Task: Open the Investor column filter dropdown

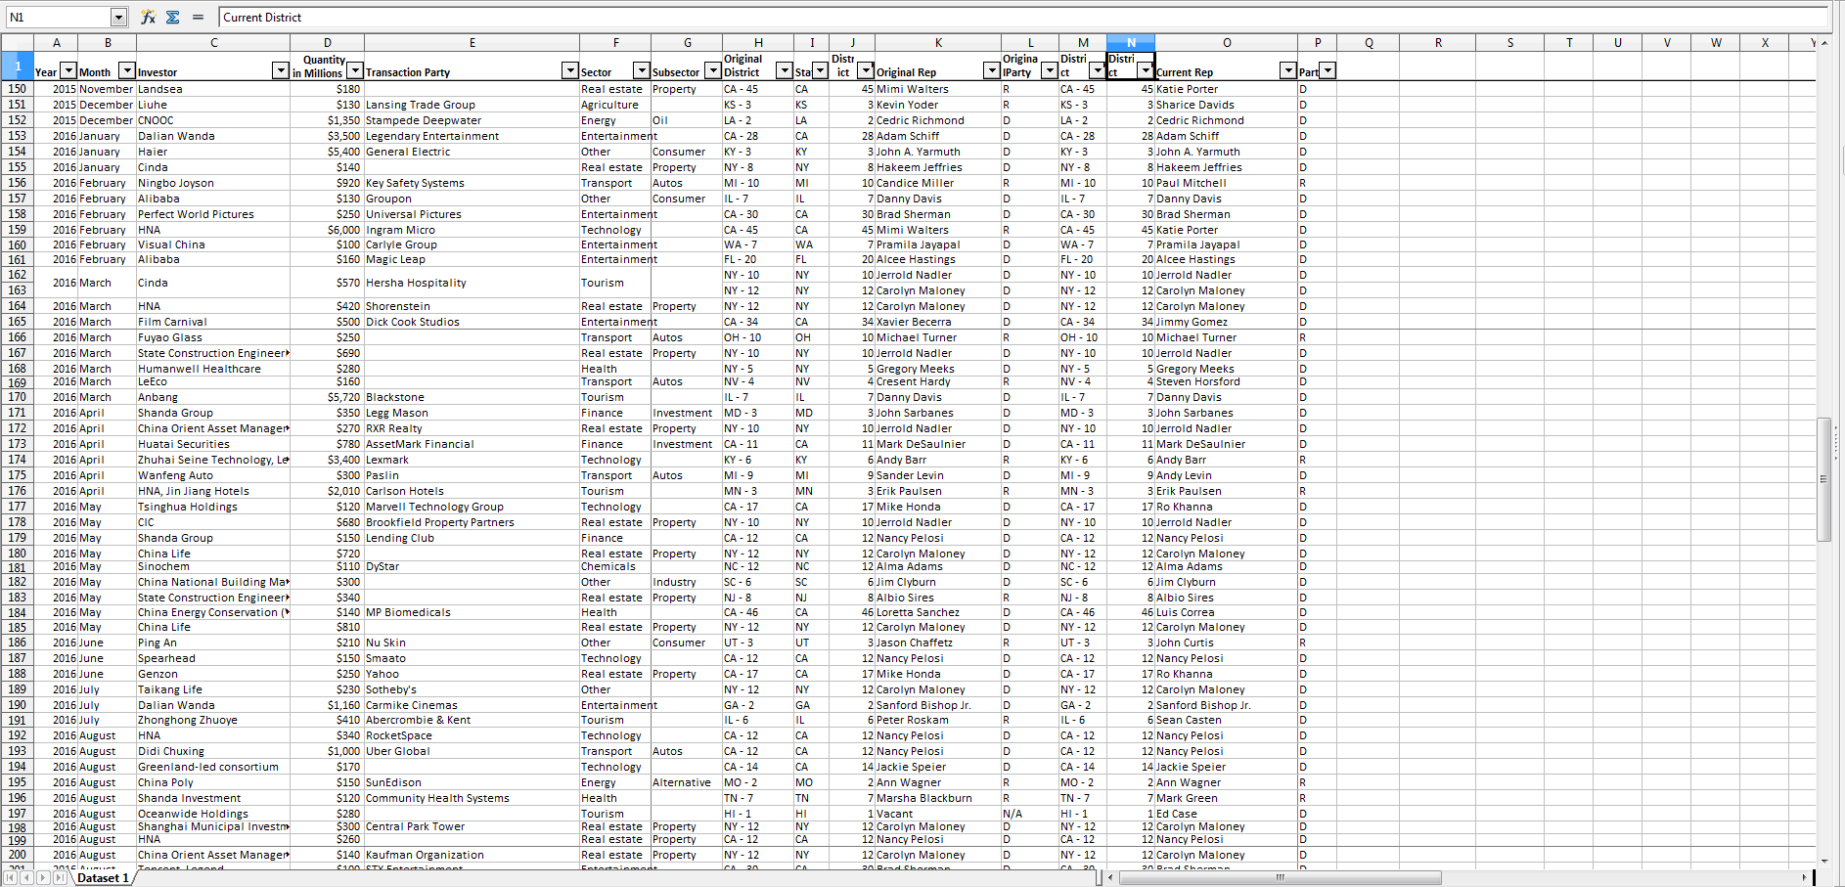Action: pos(281,70)
